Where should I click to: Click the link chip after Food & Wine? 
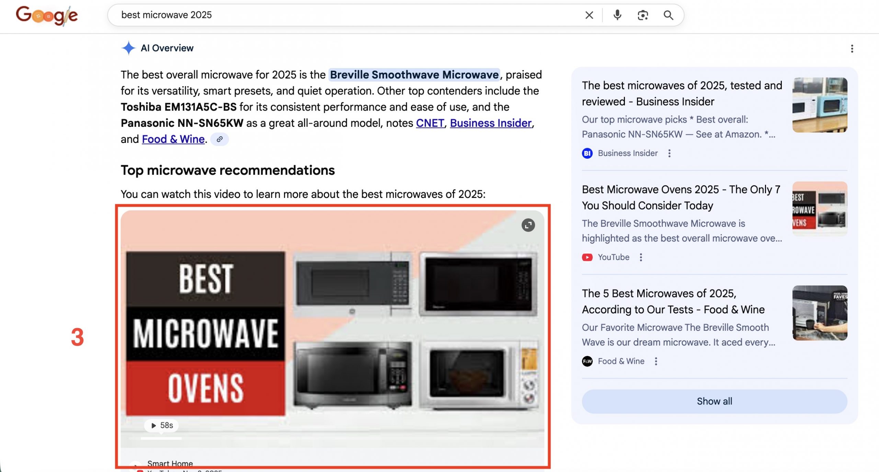[219, 139]
